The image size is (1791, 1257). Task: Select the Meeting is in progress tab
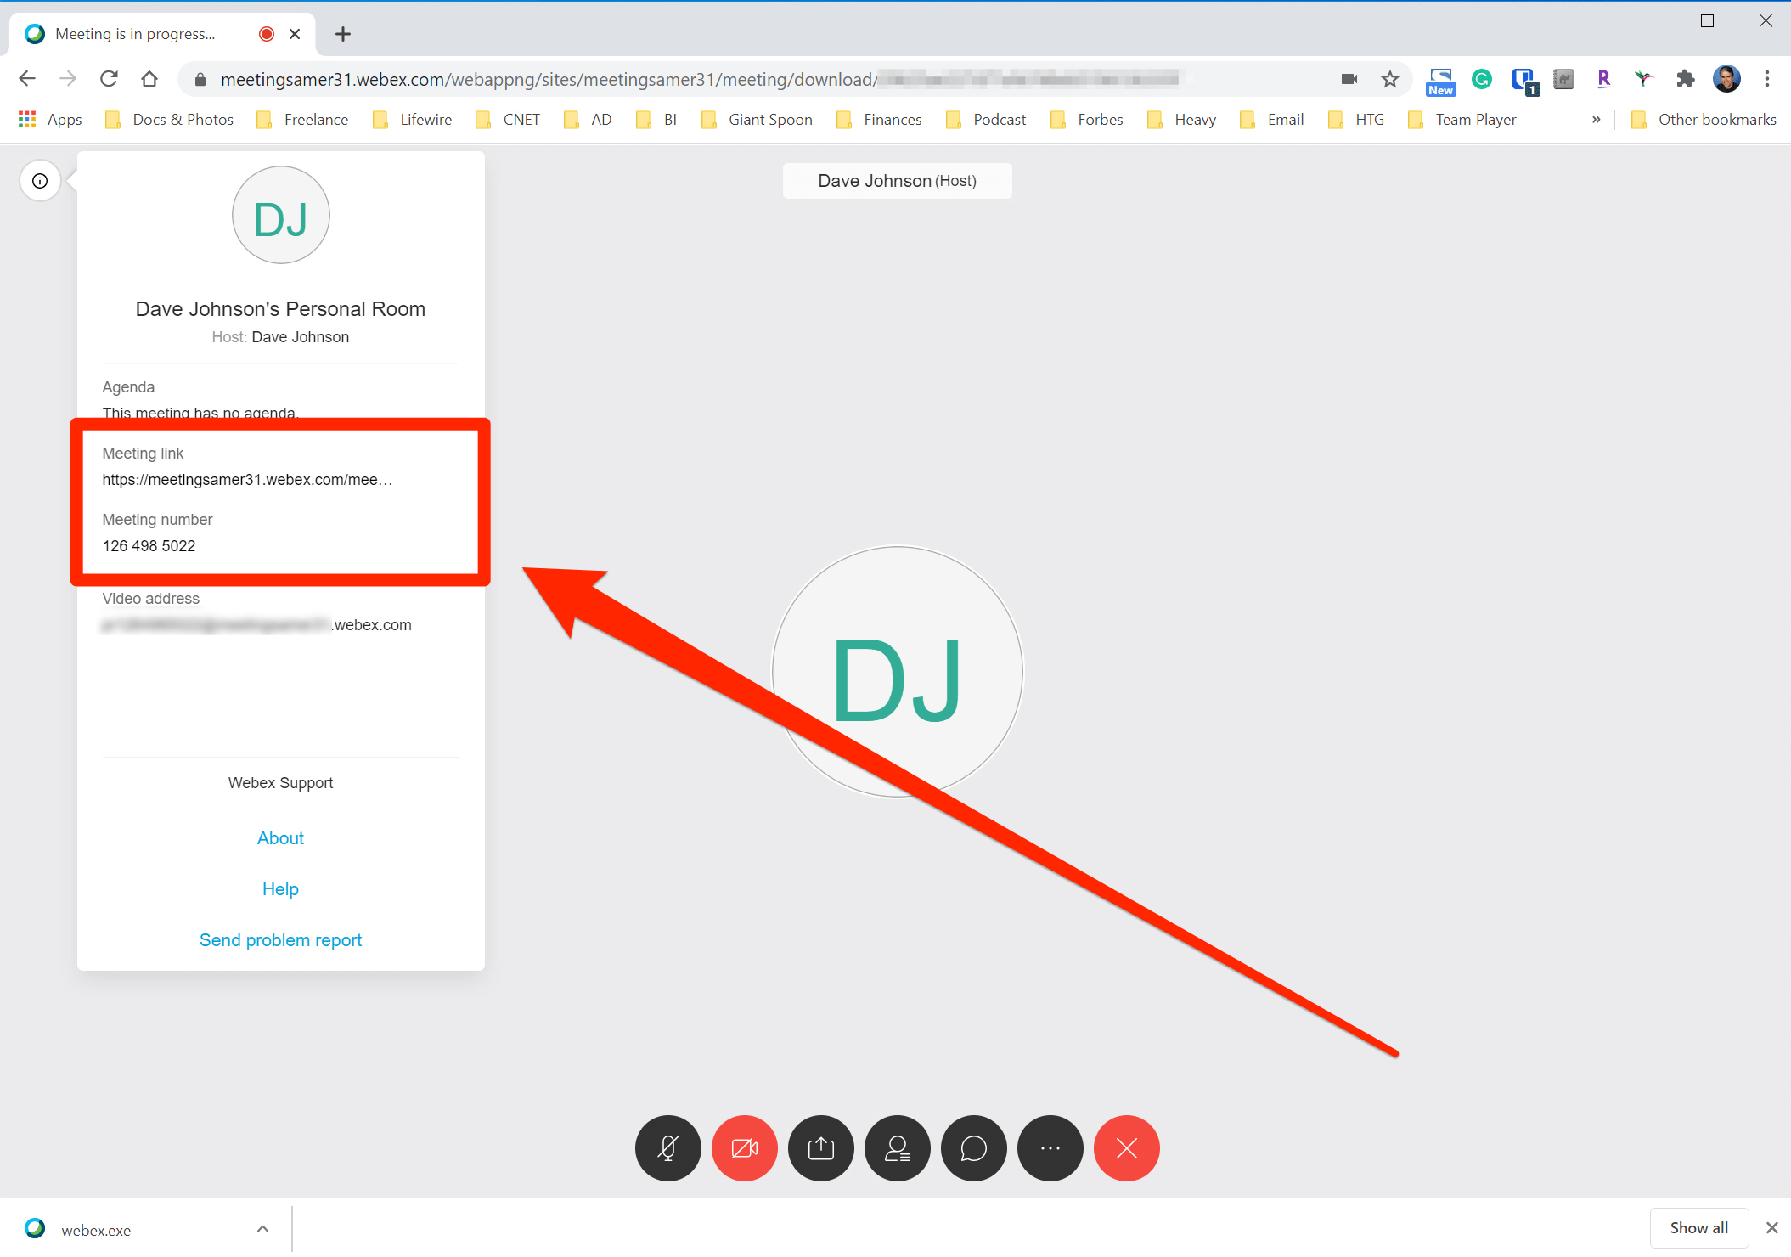(136, 34)
